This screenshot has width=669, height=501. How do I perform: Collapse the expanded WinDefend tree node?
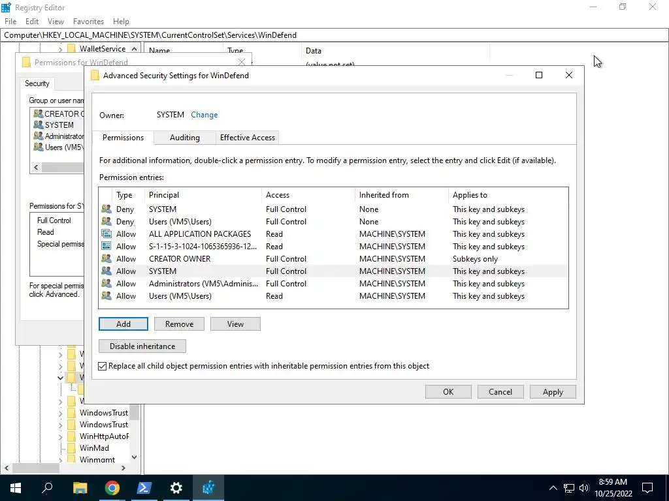(60, 378)
